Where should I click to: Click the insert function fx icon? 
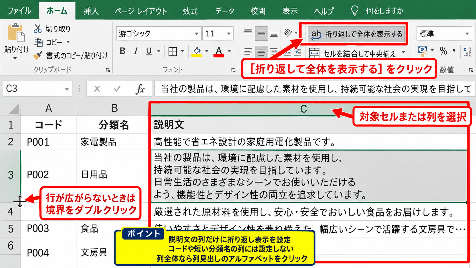140,89
